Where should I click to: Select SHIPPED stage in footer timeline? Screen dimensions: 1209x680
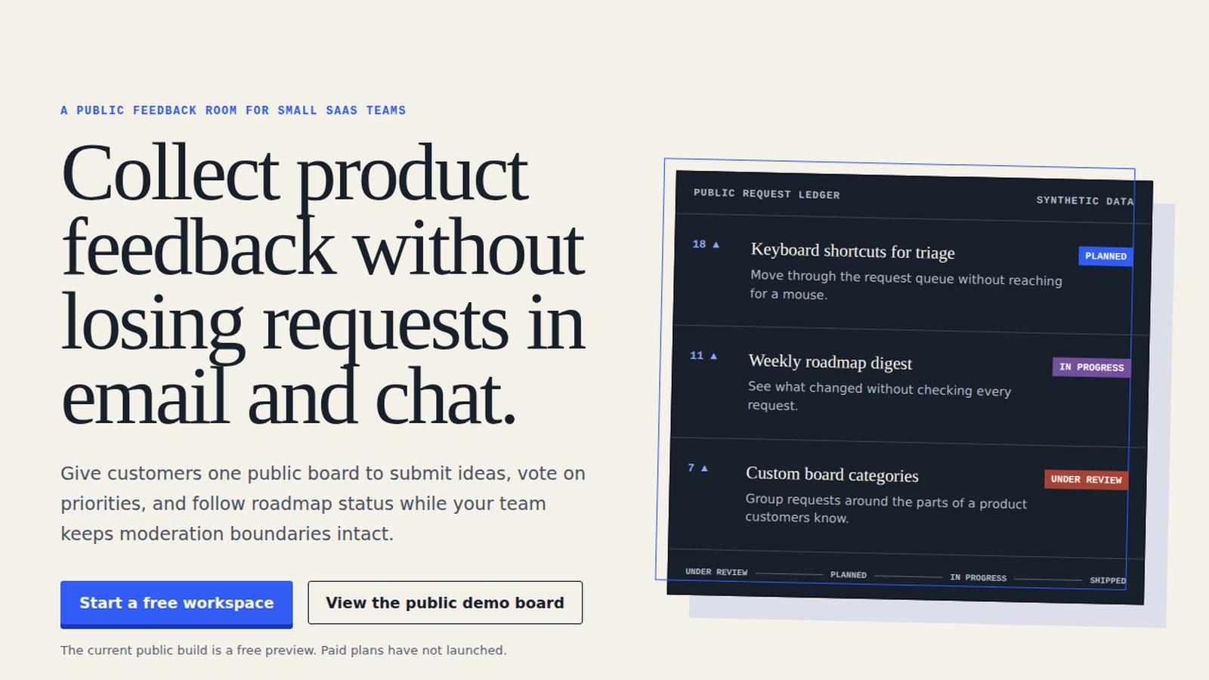pyautogui.click(x=1107, y=580)
